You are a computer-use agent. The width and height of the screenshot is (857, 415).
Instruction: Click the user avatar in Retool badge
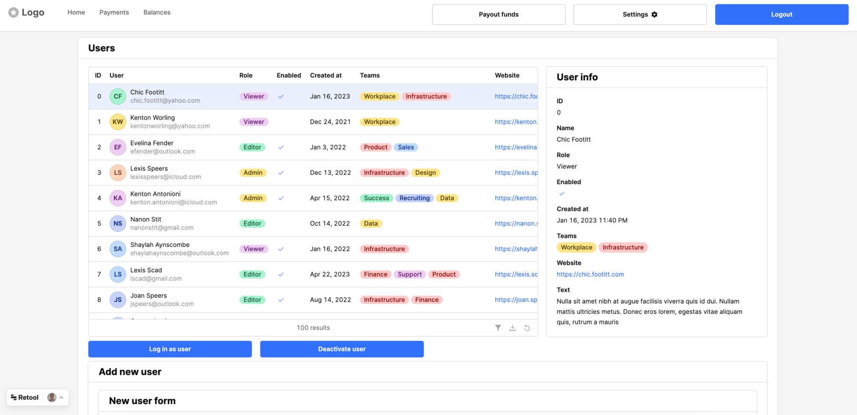pos(52,397)
